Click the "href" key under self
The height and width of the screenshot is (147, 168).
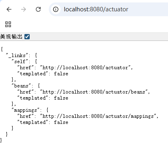tap(25, 68)
